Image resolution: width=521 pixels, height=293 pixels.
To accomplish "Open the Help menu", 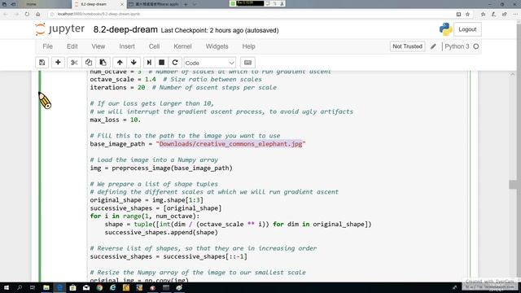I will tap(248, 46).
